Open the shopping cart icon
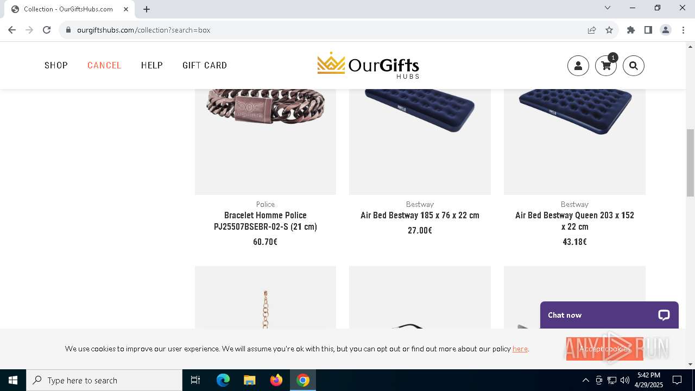Viewport: 695px width, 391px height. click(x=606, y=66)
